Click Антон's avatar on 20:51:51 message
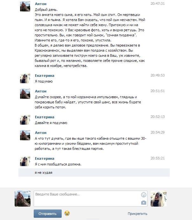The image size is (192, 220). 25,94
